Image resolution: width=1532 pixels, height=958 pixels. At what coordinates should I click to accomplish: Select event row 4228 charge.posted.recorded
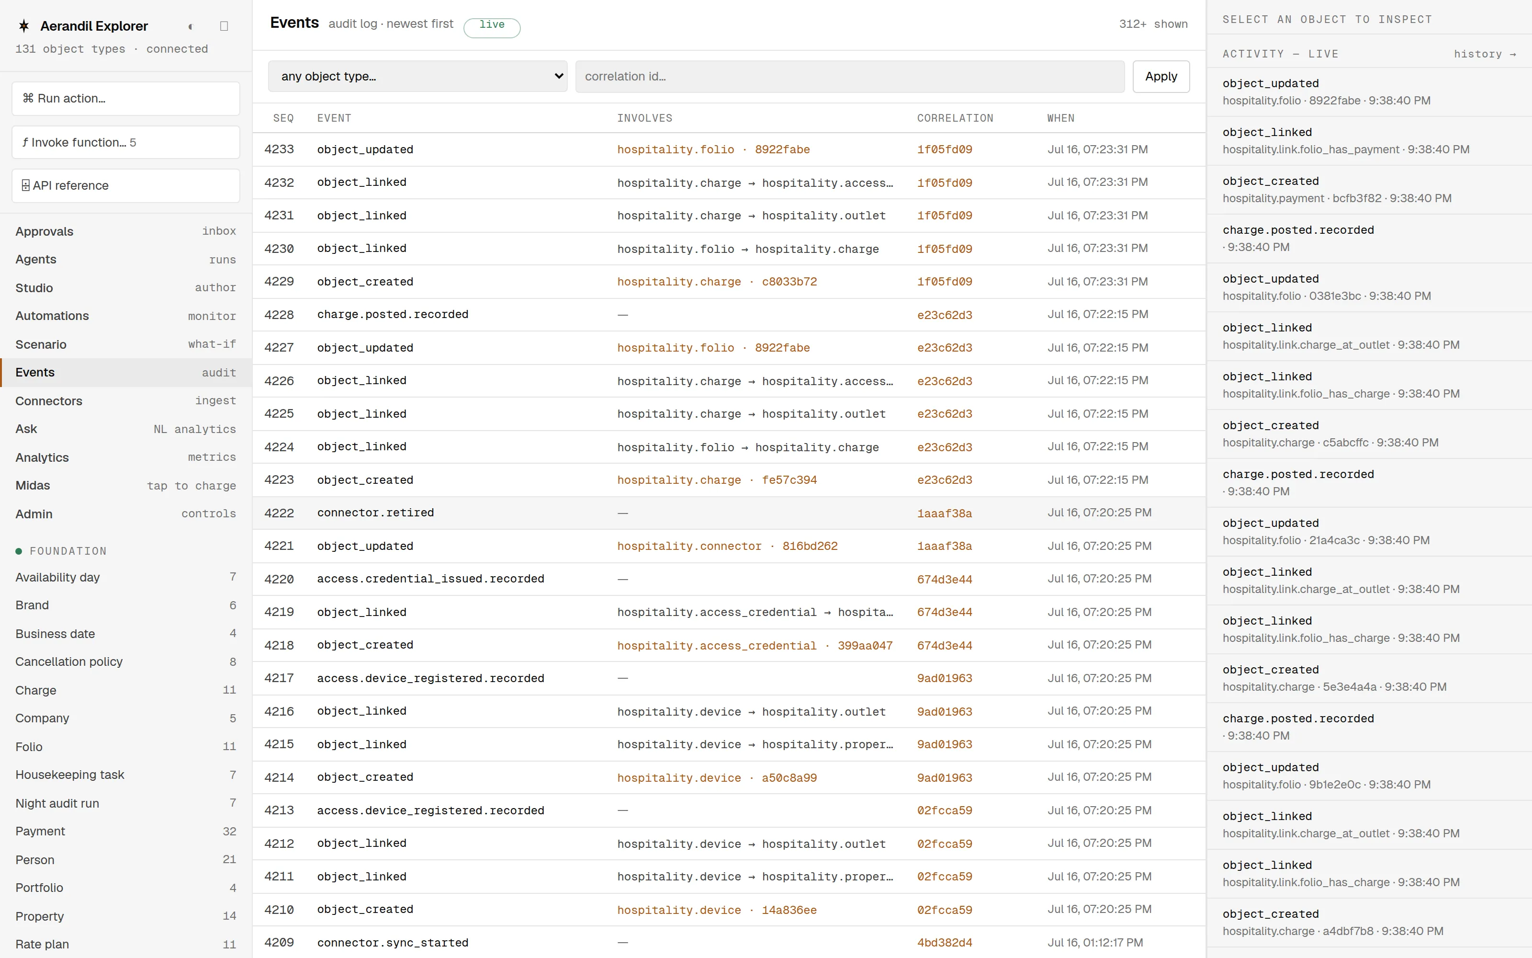coord(729,315)
